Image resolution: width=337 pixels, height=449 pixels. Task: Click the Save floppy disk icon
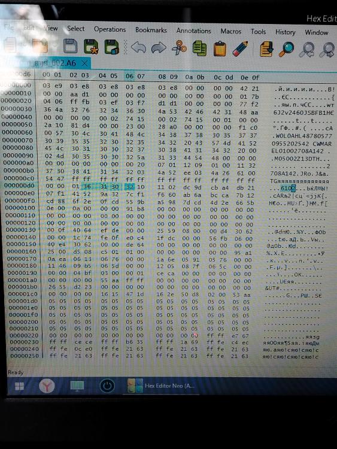tap(71, 46)
